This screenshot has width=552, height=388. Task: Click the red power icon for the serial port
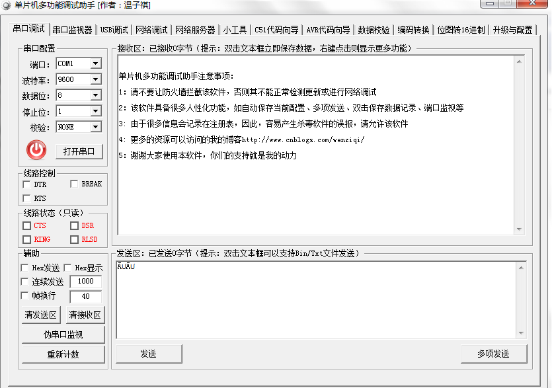pyautogui.click(x=36, y=150)
